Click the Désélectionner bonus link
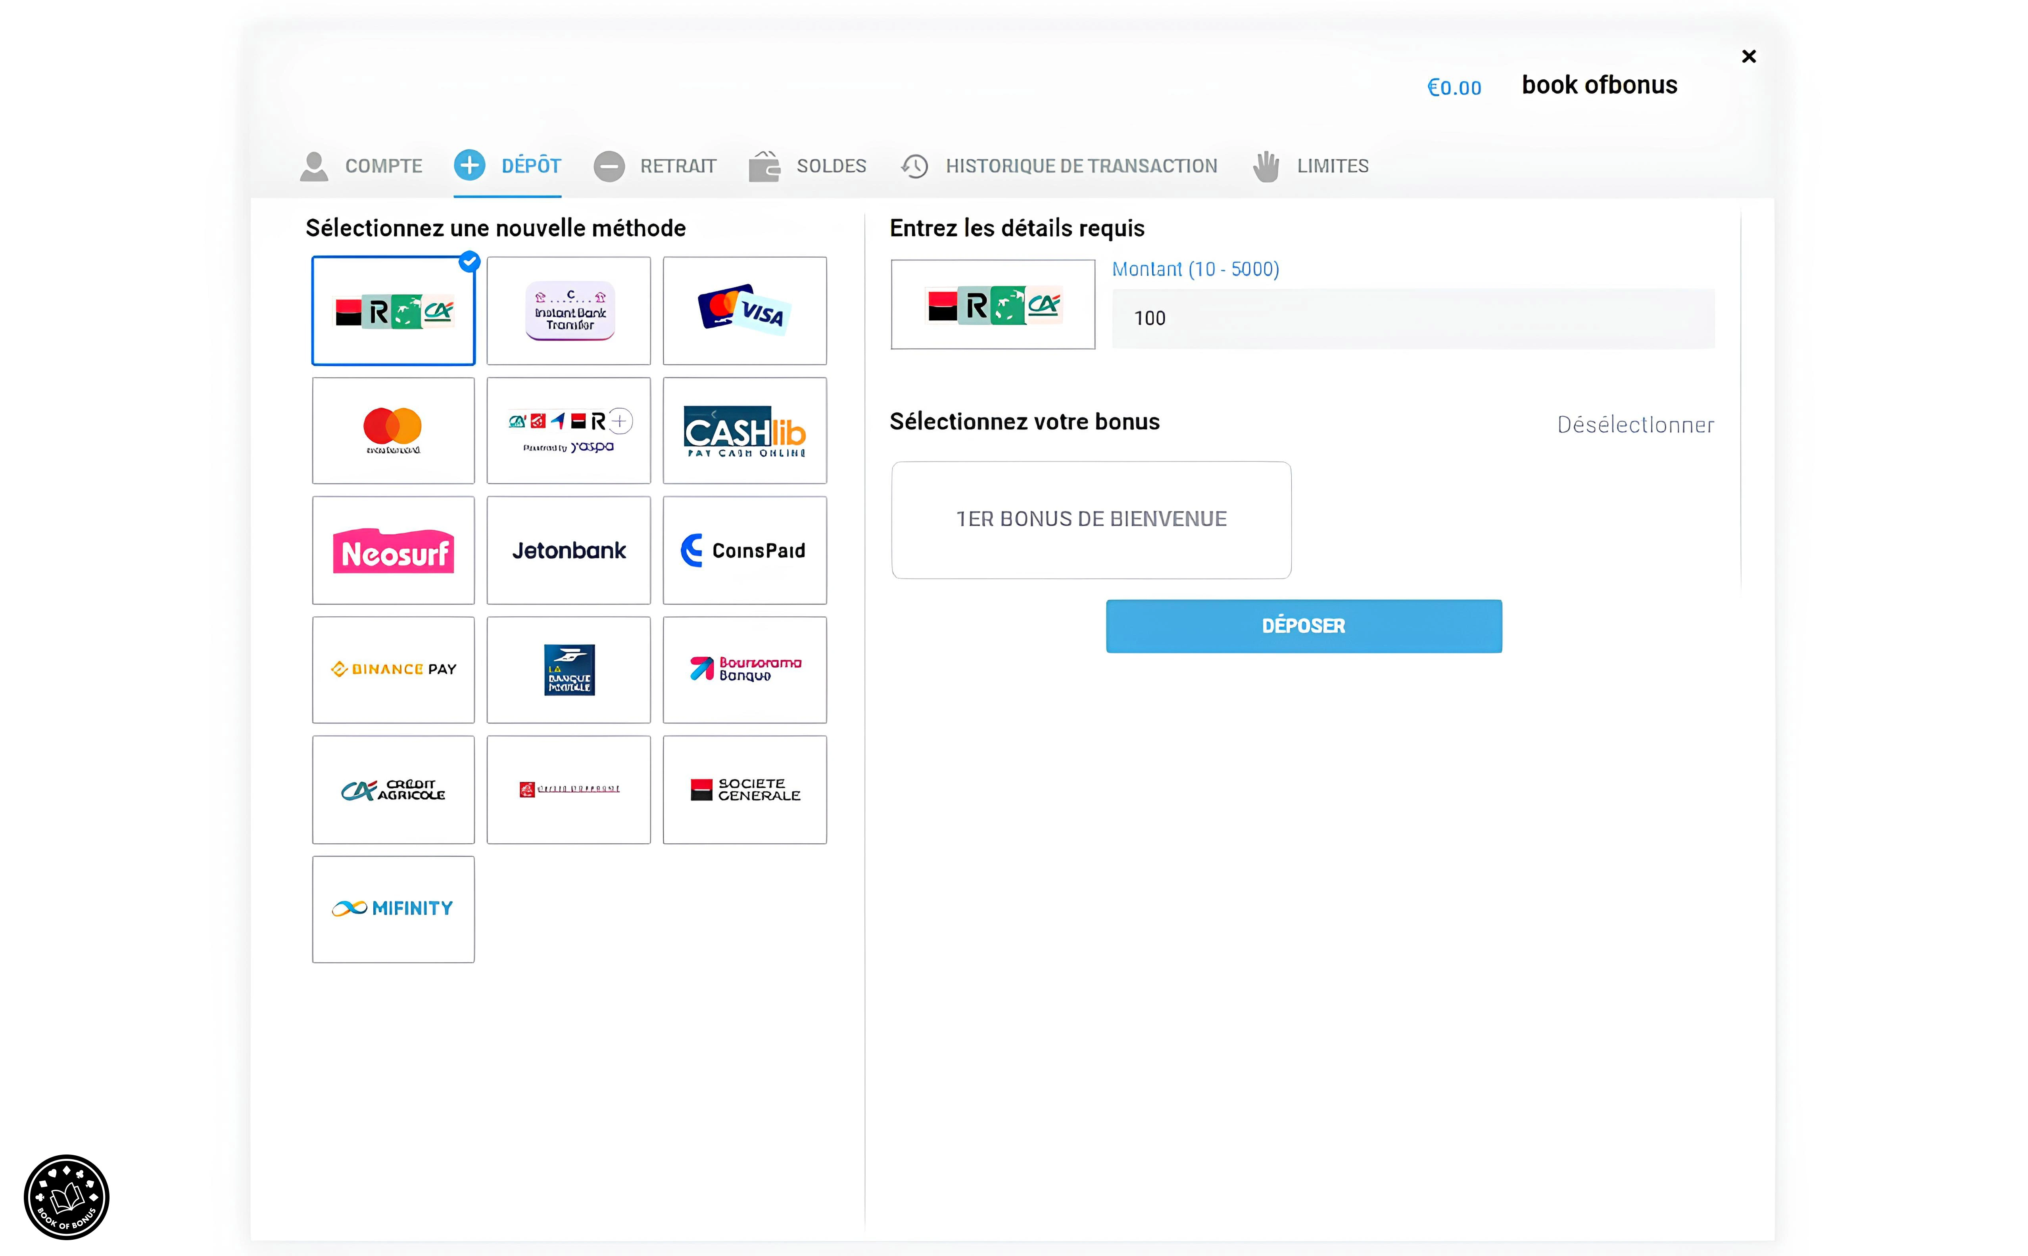This screenshot has width=2028, height=1256. click(x=1635, y=425)
